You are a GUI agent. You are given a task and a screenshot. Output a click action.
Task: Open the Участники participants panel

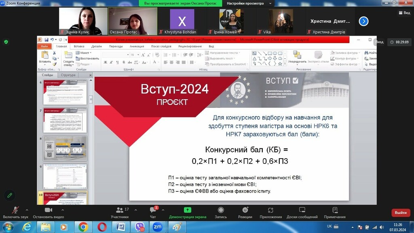pos(120,212)
